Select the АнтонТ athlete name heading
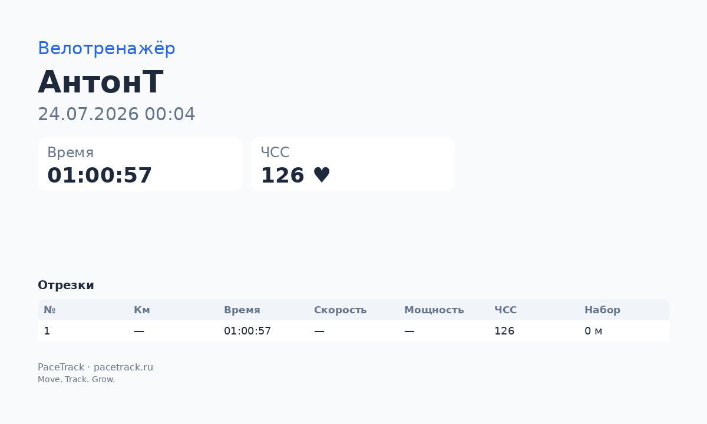Screen dimensions: 707x424 (100, 82)
